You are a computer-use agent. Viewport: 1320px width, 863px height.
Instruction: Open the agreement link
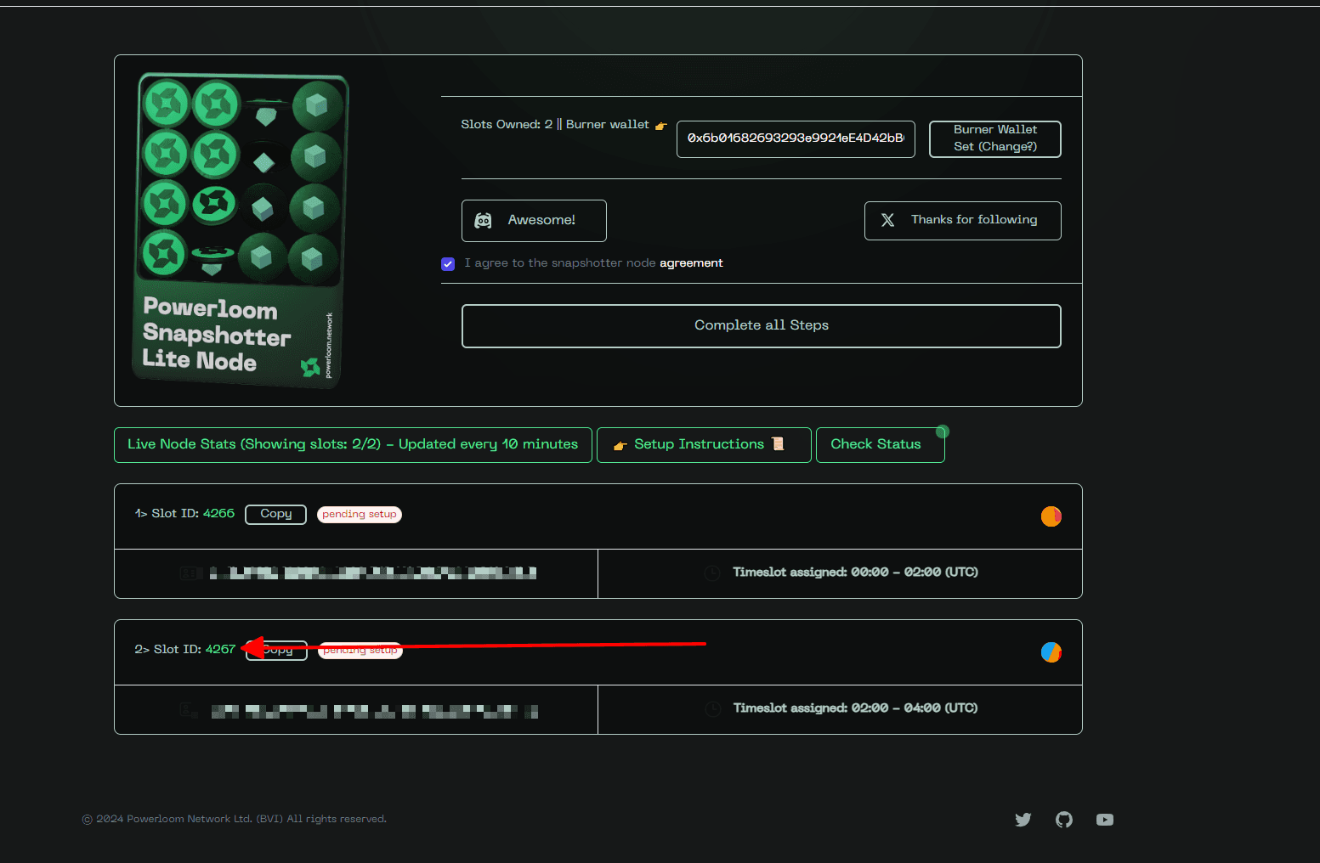click(691, 263)
